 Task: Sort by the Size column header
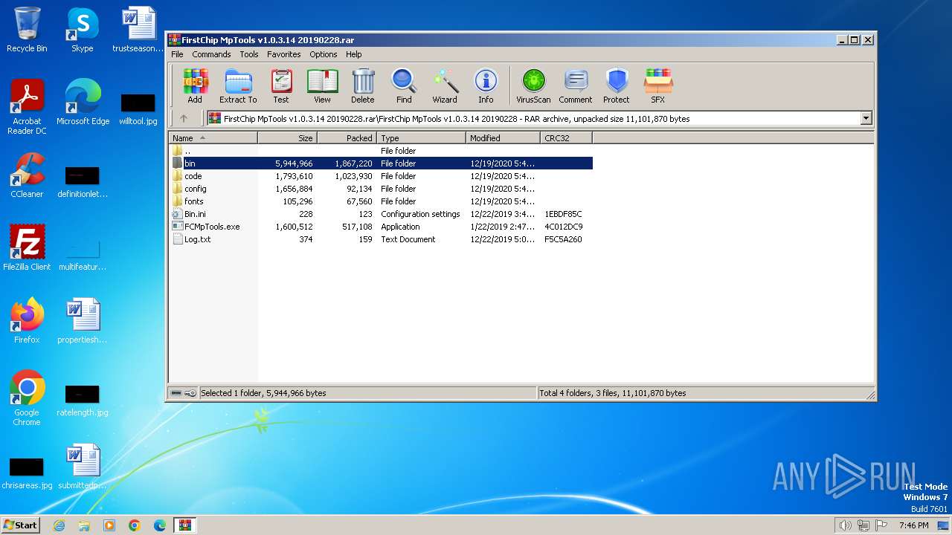pos(288,138)
